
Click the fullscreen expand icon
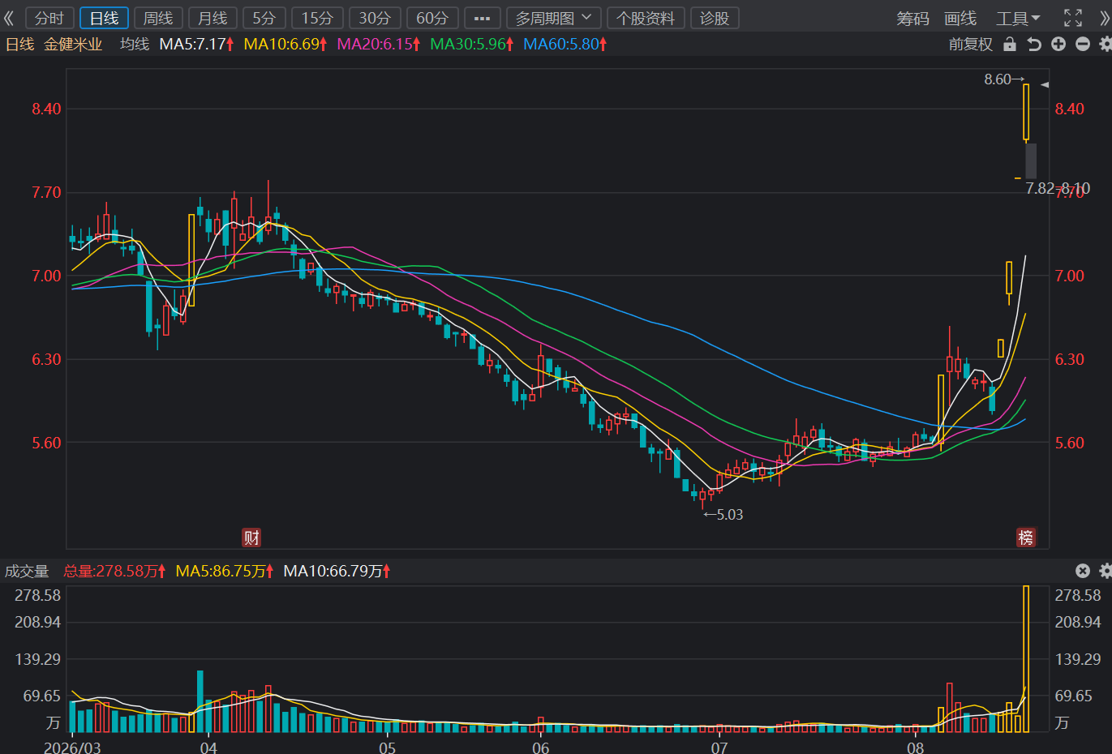pyautogui.click(x=1073, y=18)
